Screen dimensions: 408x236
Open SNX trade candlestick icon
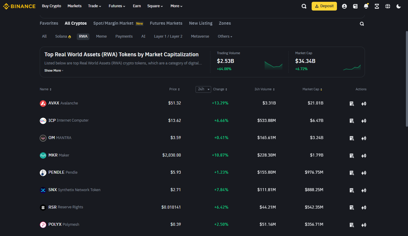(364, 190)
